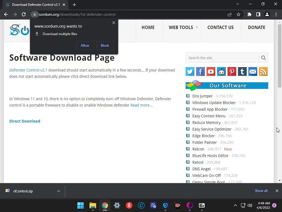Click the Direct Download link

(25, 121)
